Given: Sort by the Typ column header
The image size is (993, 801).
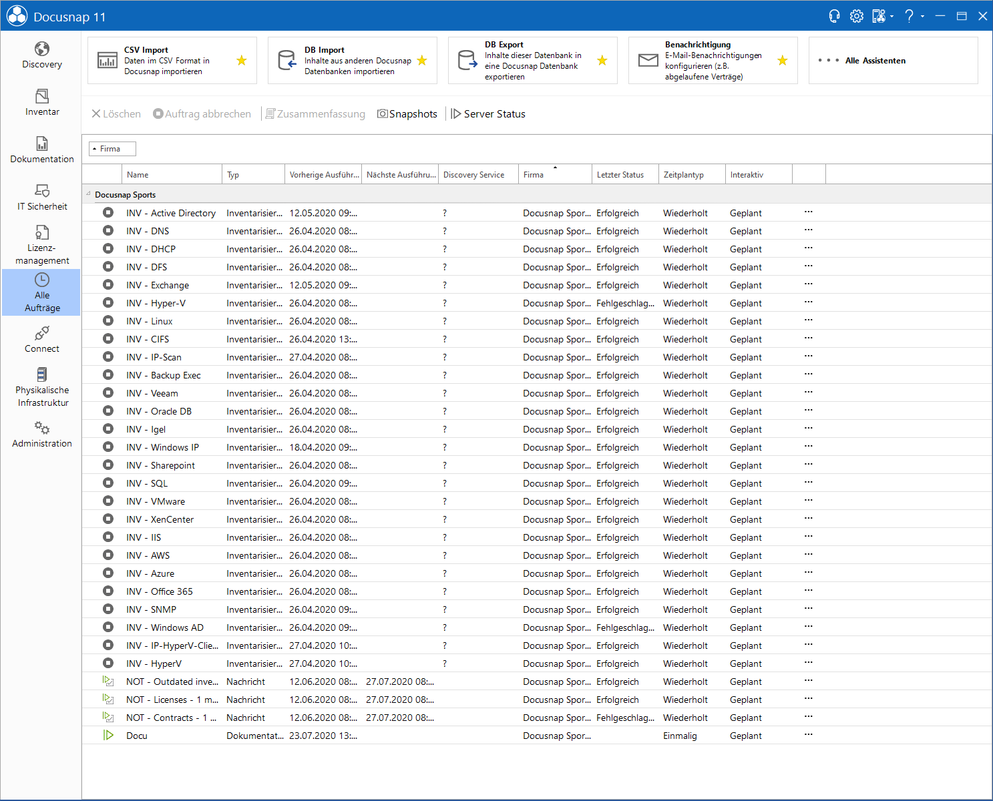Looking at the screenshot, I should click(253, 175).
